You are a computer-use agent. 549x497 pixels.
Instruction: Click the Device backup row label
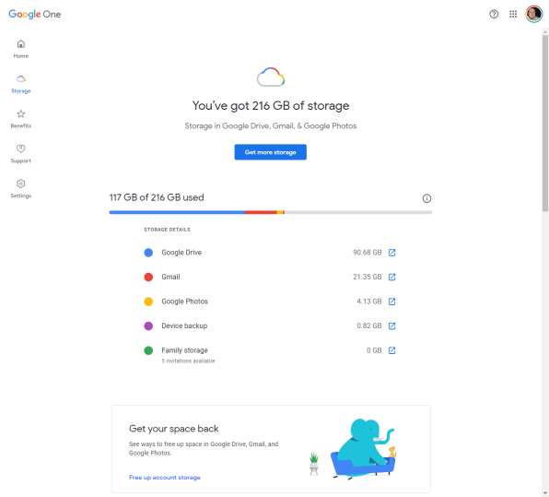coord(184,326)
